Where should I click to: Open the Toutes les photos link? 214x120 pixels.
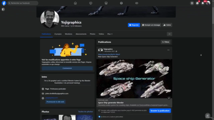click(x=86, y=112)
